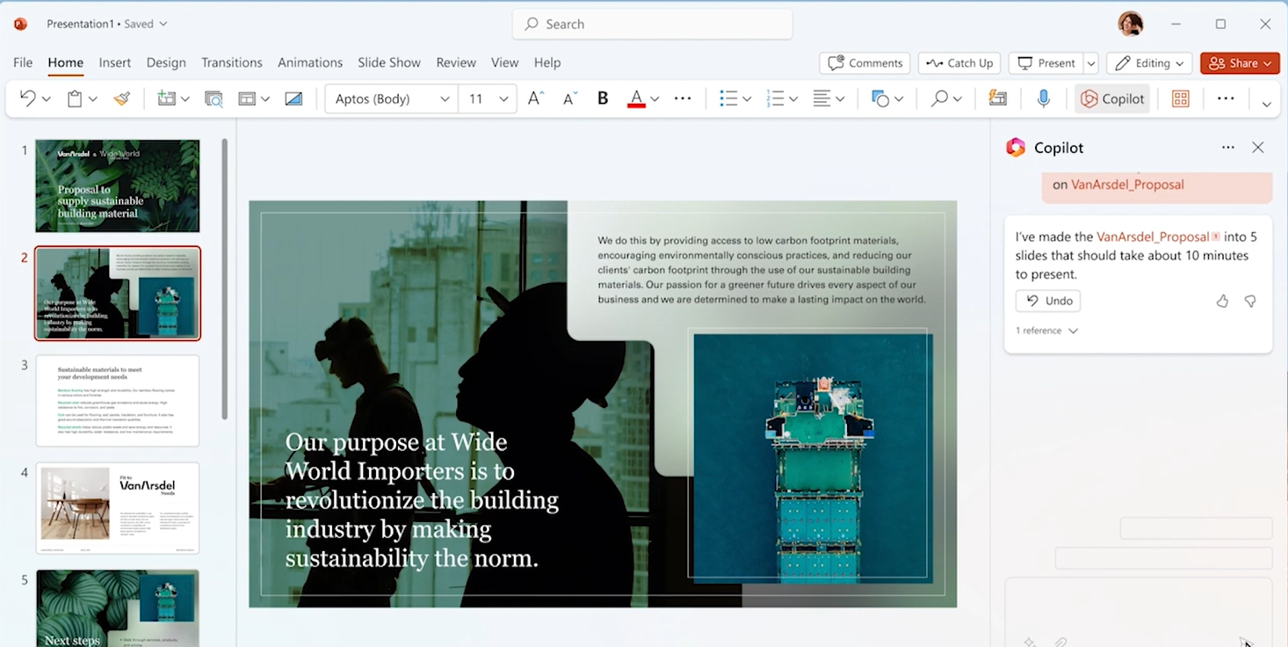The height and width of the screenshot is (647, 1288).
Task: Click the Comments button
Action: (865, 63)
